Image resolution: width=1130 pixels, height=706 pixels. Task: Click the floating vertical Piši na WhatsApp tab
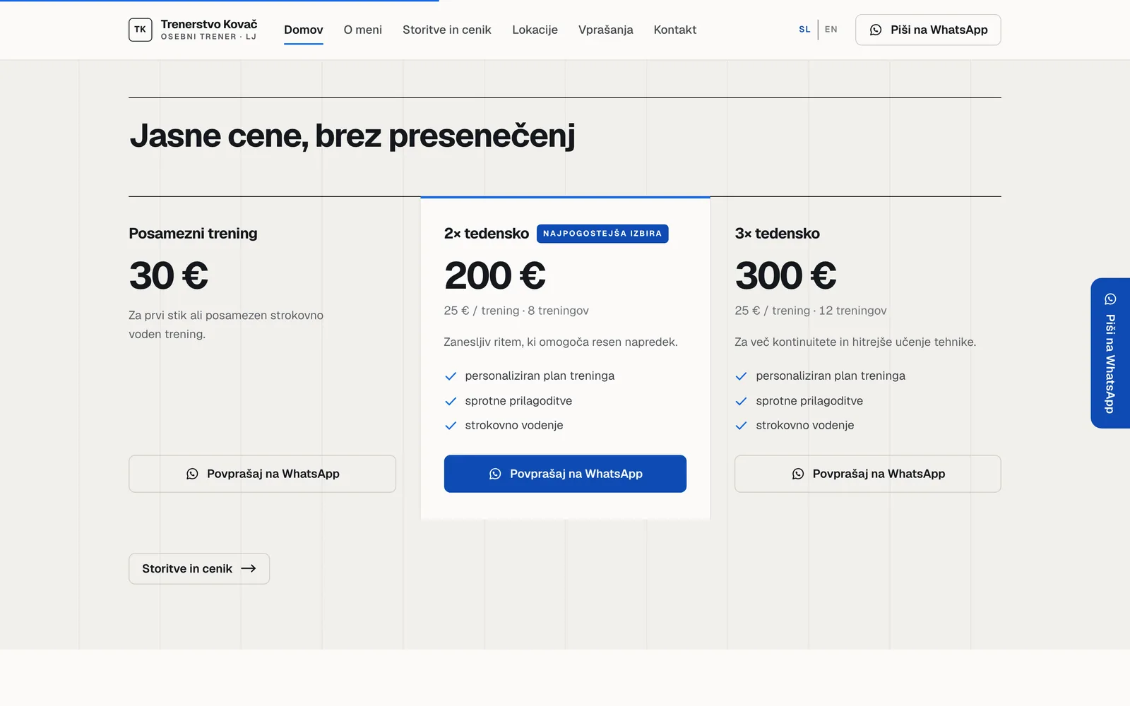click(1110, 353)
